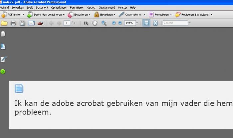This screenshot has height=138, width=233.
Task: Toggle fit one full page view
Action: (155, 23)
